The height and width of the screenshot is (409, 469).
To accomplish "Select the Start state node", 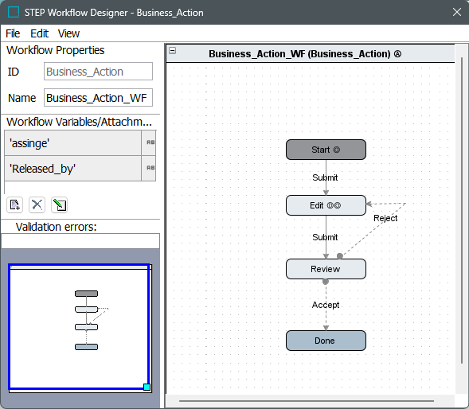I will (326, 150).
